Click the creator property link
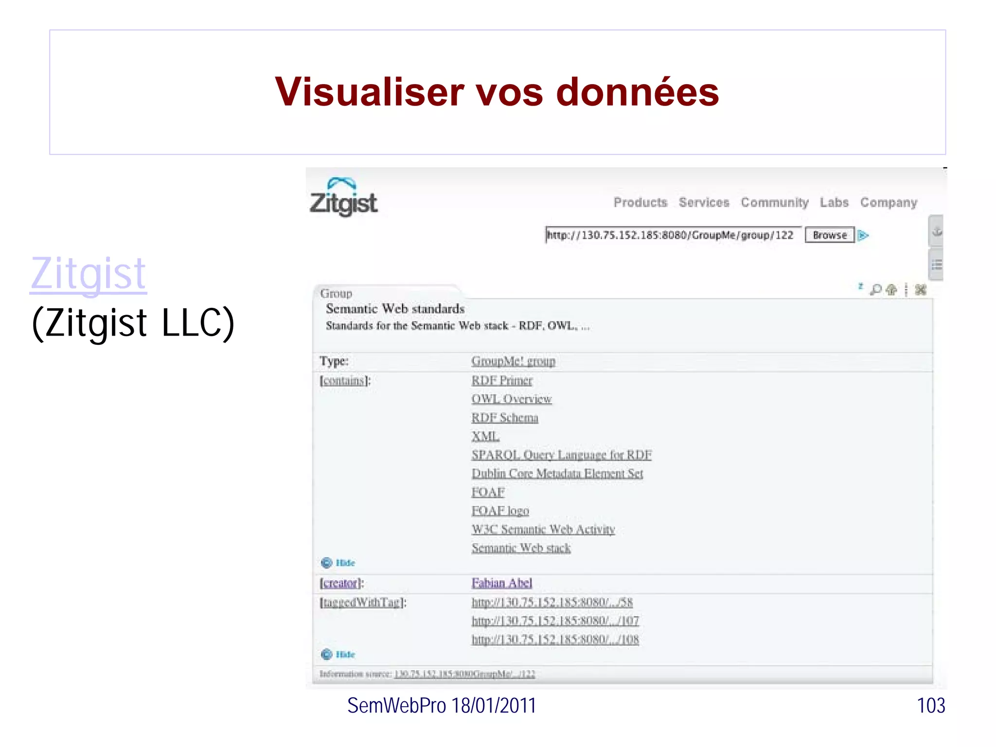The width and height of the screenshot is (996, 747). click(340, 583)
